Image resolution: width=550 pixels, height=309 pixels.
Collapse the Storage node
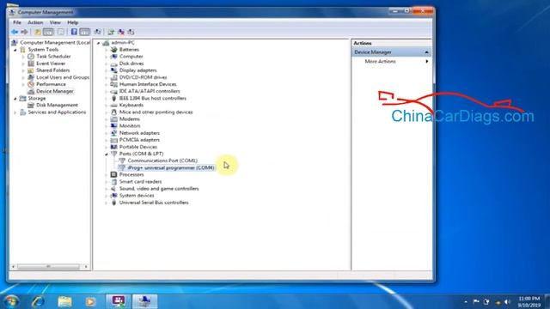coord(15,99)
